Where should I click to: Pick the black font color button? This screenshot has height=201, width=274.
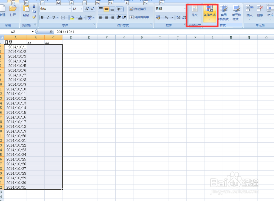[x=80, y=18]
